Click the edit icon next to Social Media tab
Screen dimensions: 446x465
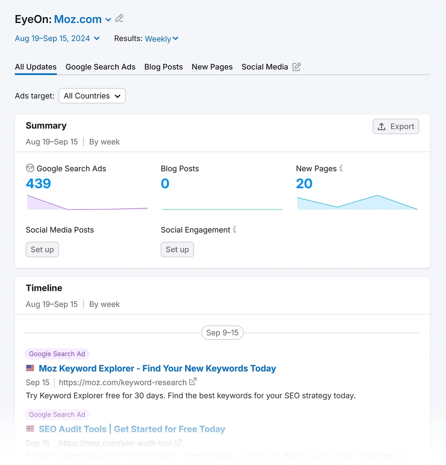tap(297, 67)
